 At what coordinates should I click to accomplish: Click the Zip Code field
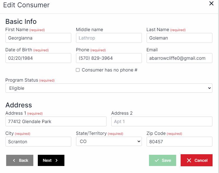179,142
